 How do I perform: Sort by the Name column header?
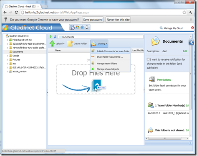(72, 50)
